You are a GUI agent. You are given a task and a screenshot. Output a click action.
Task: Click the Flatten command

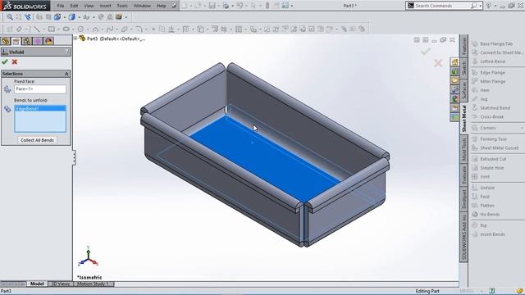(483, 206)
